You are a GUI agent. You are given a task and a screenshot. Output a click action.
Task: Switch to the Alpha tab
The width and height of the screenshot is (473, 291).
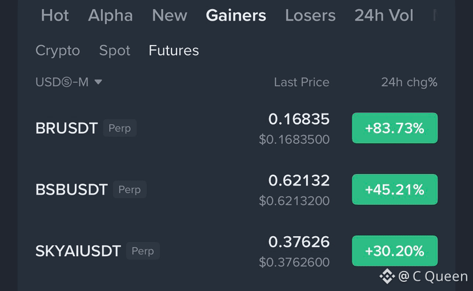coord(110,15)
